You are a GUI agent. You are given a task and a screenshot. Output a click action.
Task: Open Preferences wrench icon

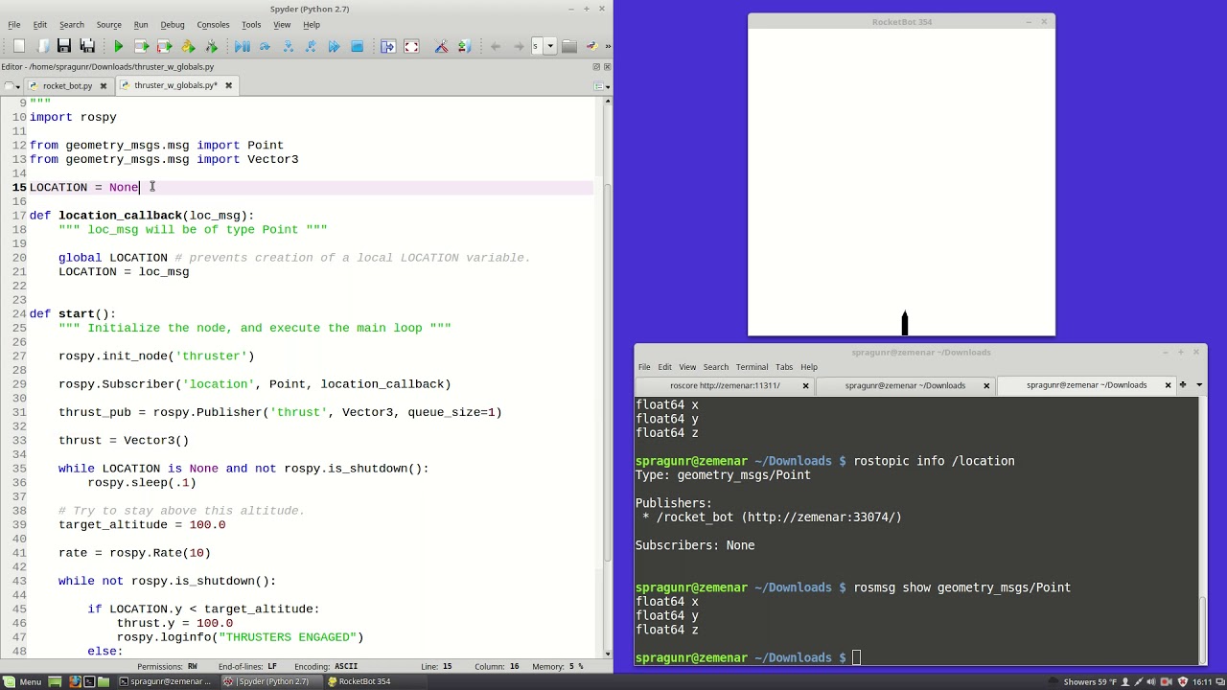(441, 46)
